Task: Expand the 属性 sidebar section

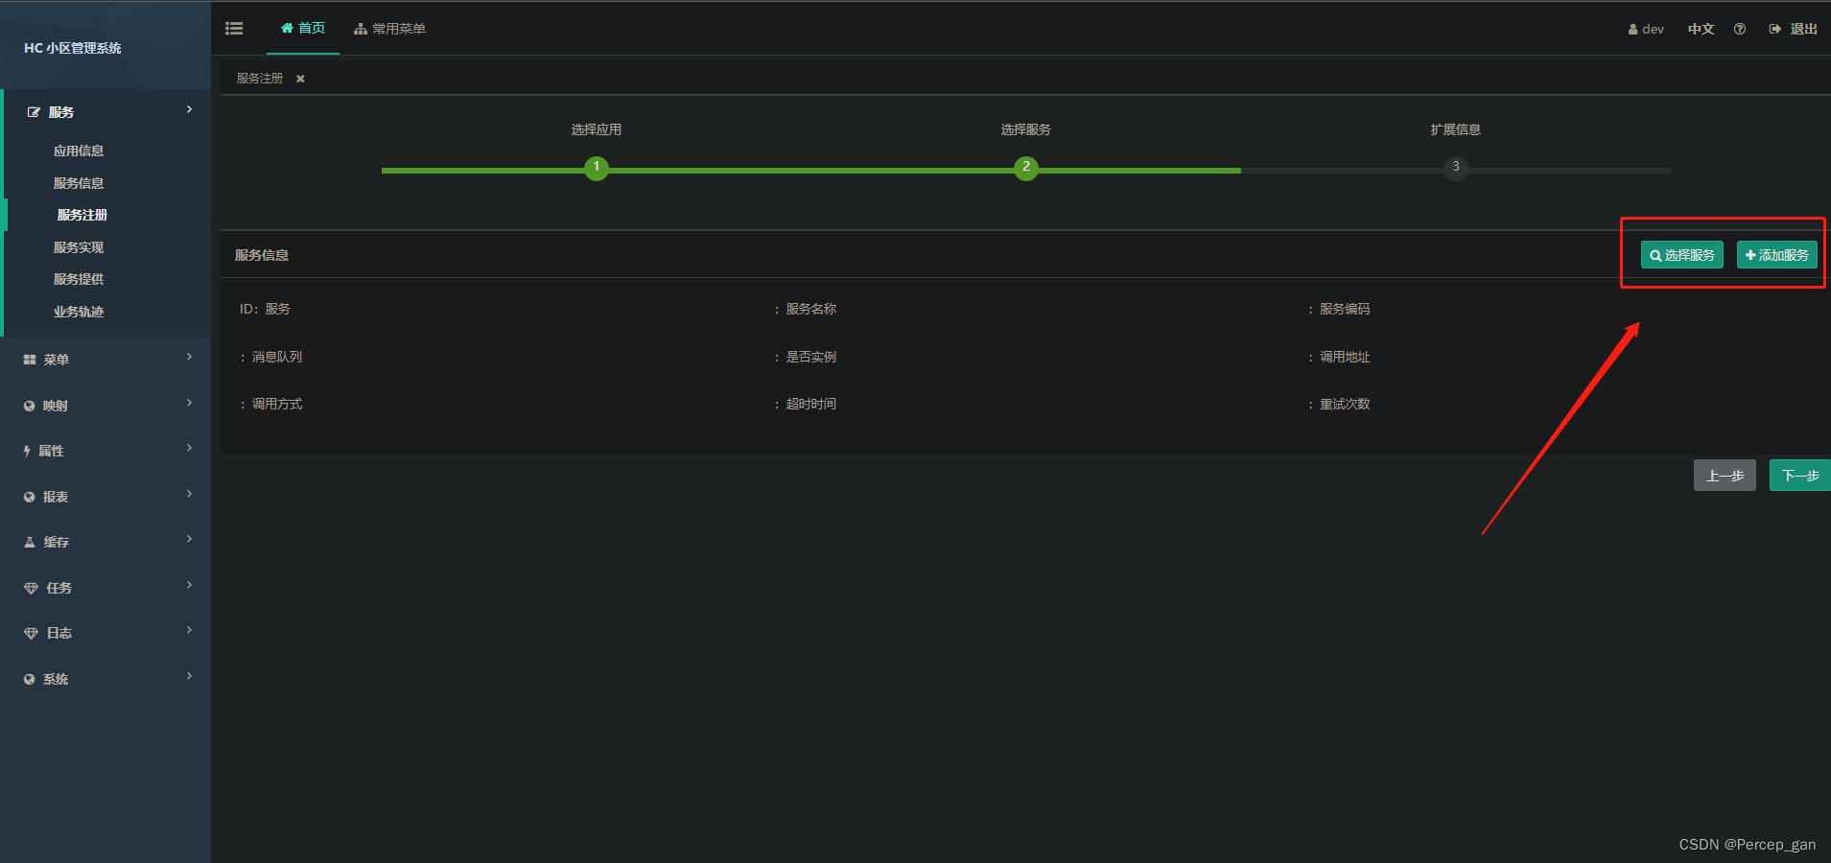Action: click(x=106, y=451)
